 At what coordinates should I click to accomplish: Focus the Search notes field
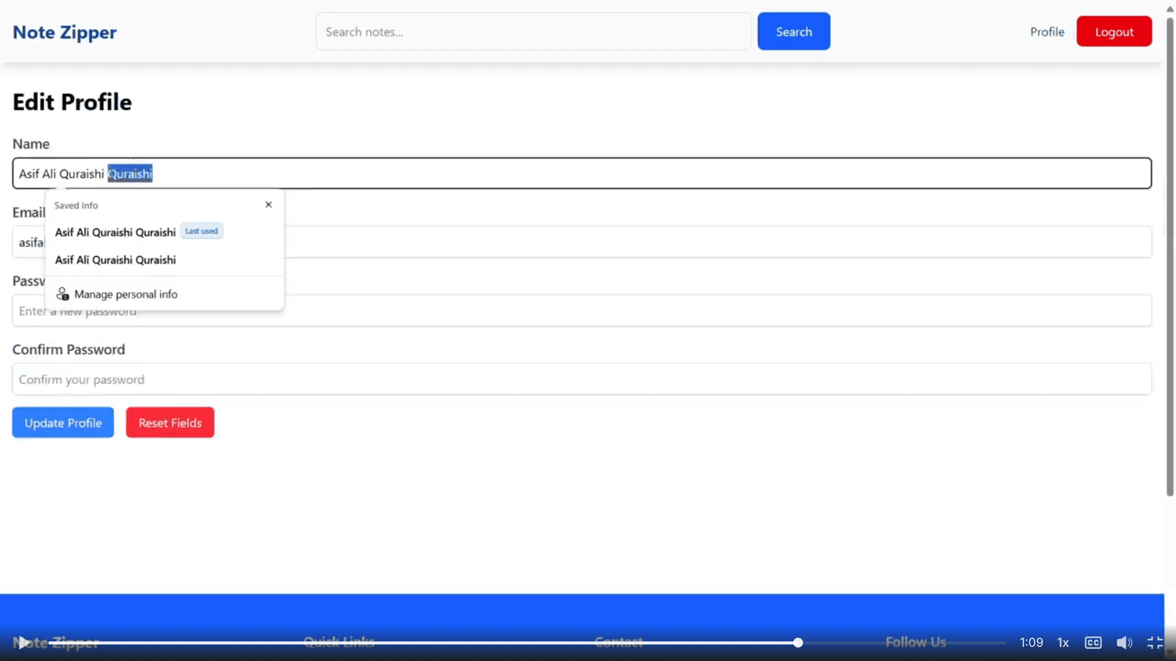(x=533, y=31)
